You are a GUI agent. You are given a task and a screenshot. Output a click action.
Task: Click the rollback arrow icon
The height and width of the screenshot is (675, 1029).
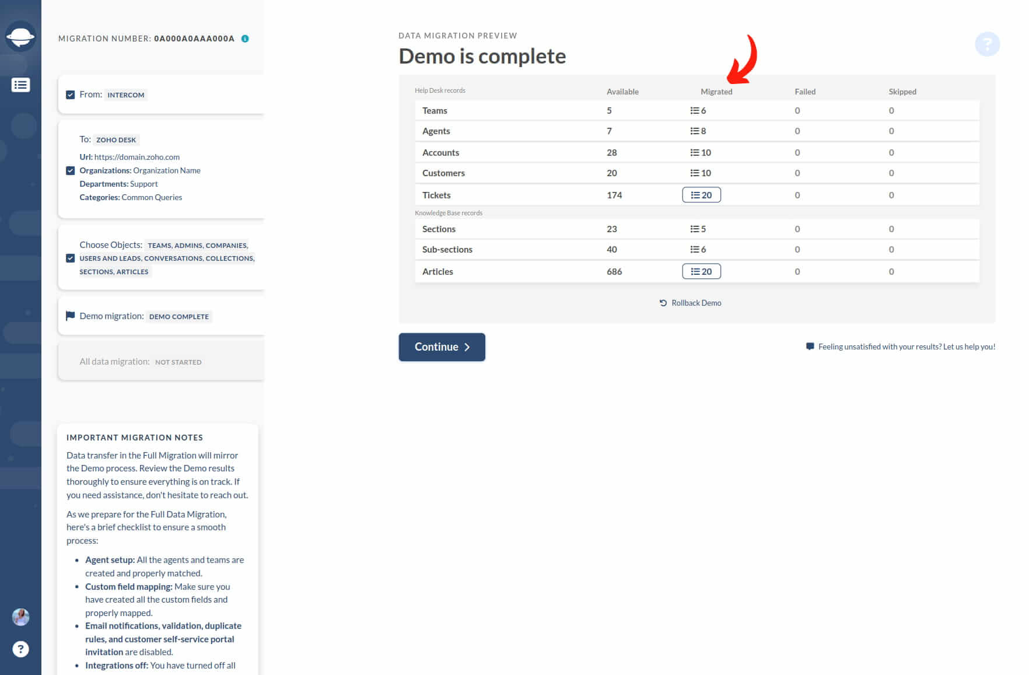click(x=663, y=303)
